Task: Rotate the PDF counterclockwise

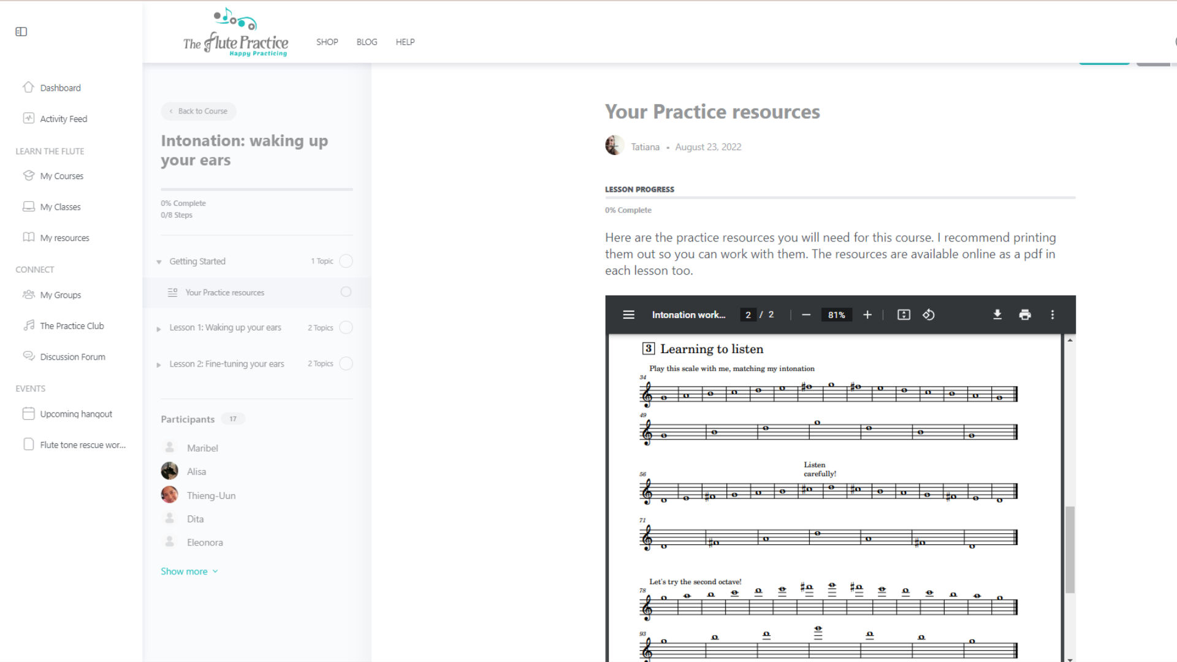Action: 929,314
